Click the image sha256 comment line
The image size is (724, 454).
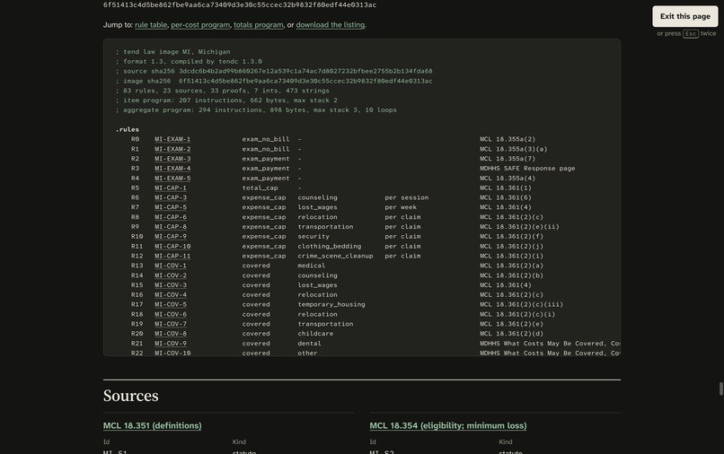click(274, 81)
